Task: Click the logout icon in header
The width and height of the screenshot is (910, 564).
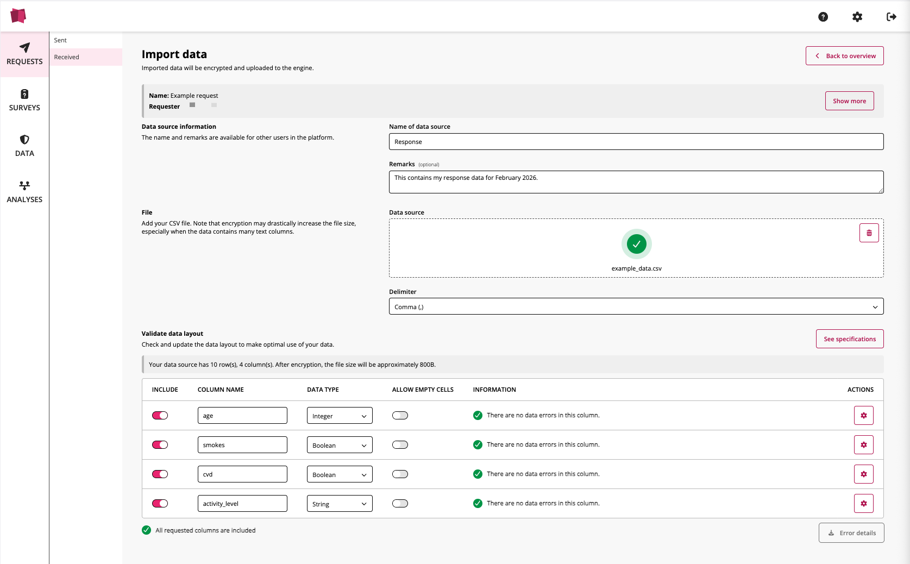Action: click(x=891, y=17)
